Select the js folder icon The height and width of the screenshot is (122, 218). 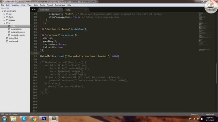point(7,23)
